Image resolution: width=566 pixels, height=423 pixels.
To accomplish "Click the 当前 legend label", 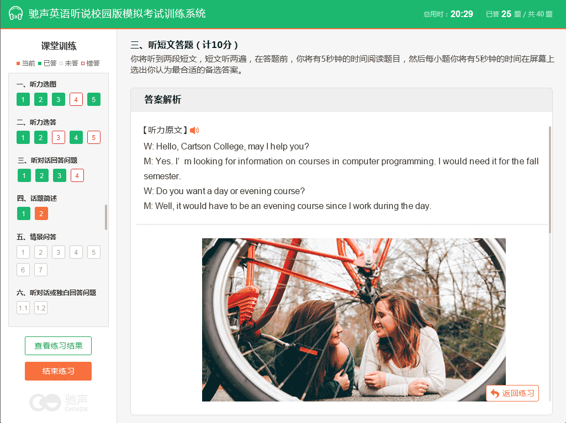I will [x=29, y=63].
